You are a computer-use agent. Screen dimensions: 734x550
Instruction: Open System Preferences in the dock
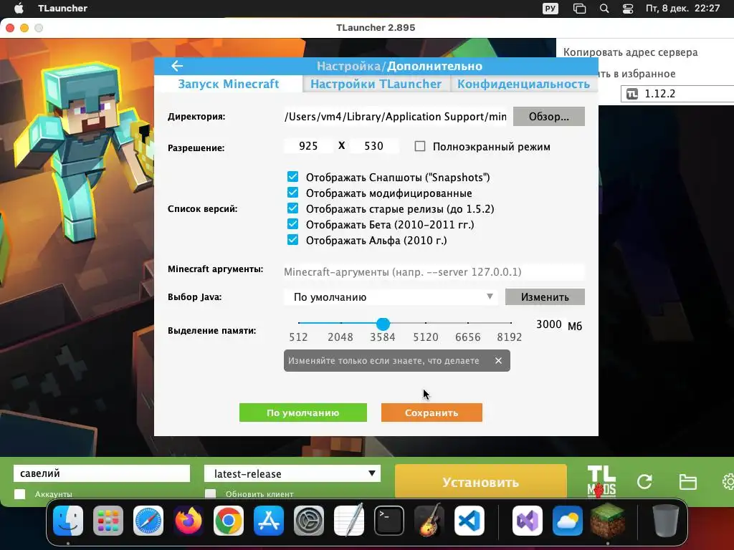tap(309, 521)
